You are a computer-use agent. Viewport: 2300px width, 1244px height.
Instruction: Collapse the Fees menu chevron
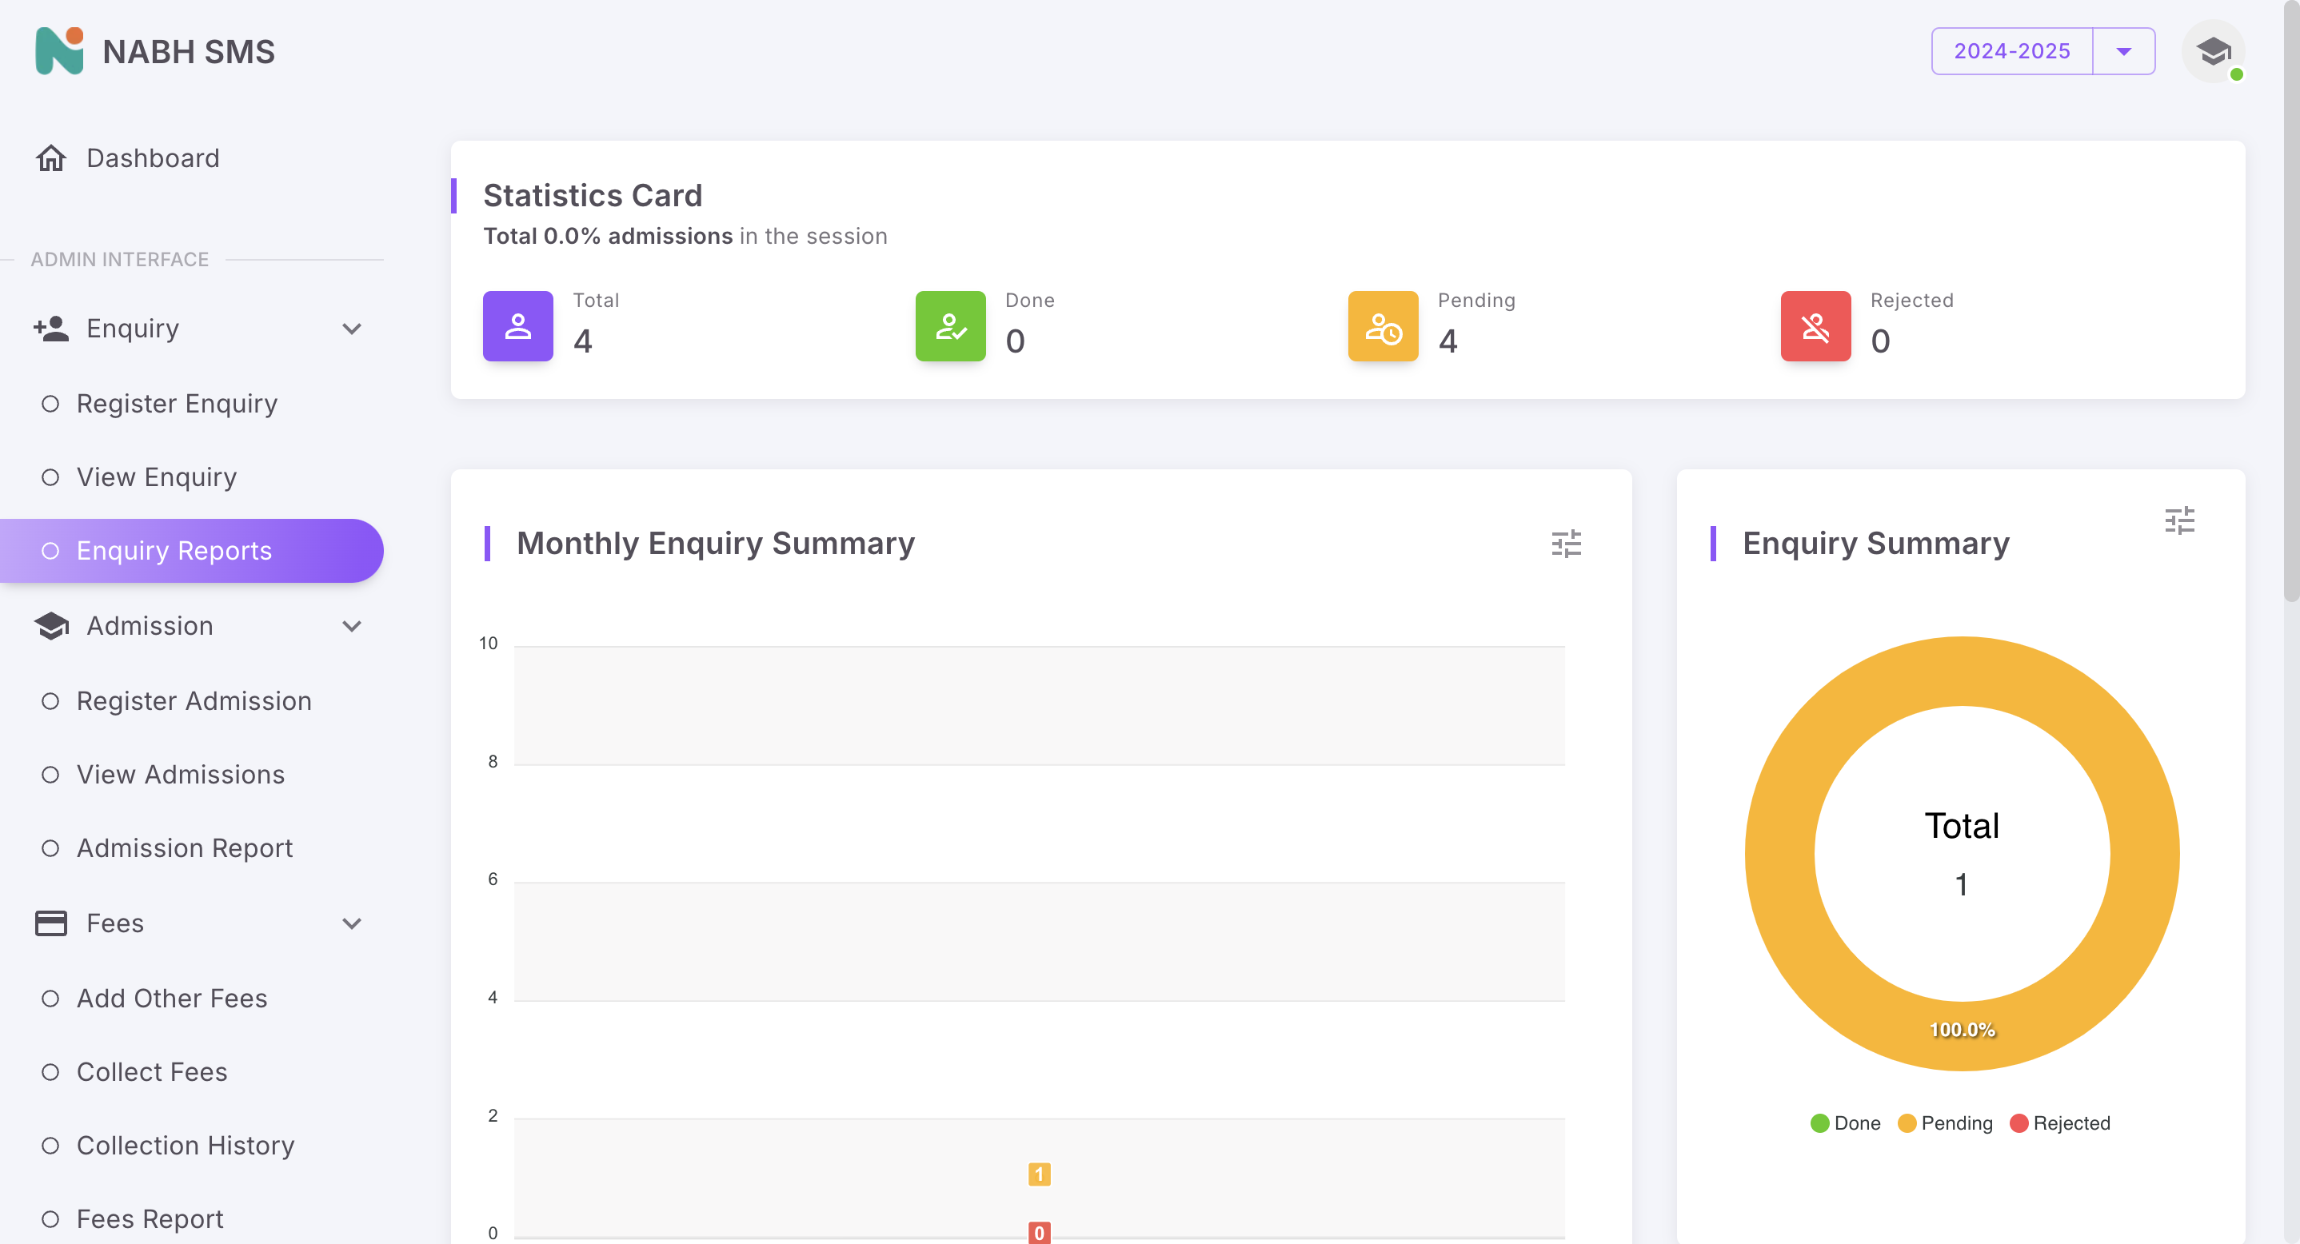click(x=352, y=923)
